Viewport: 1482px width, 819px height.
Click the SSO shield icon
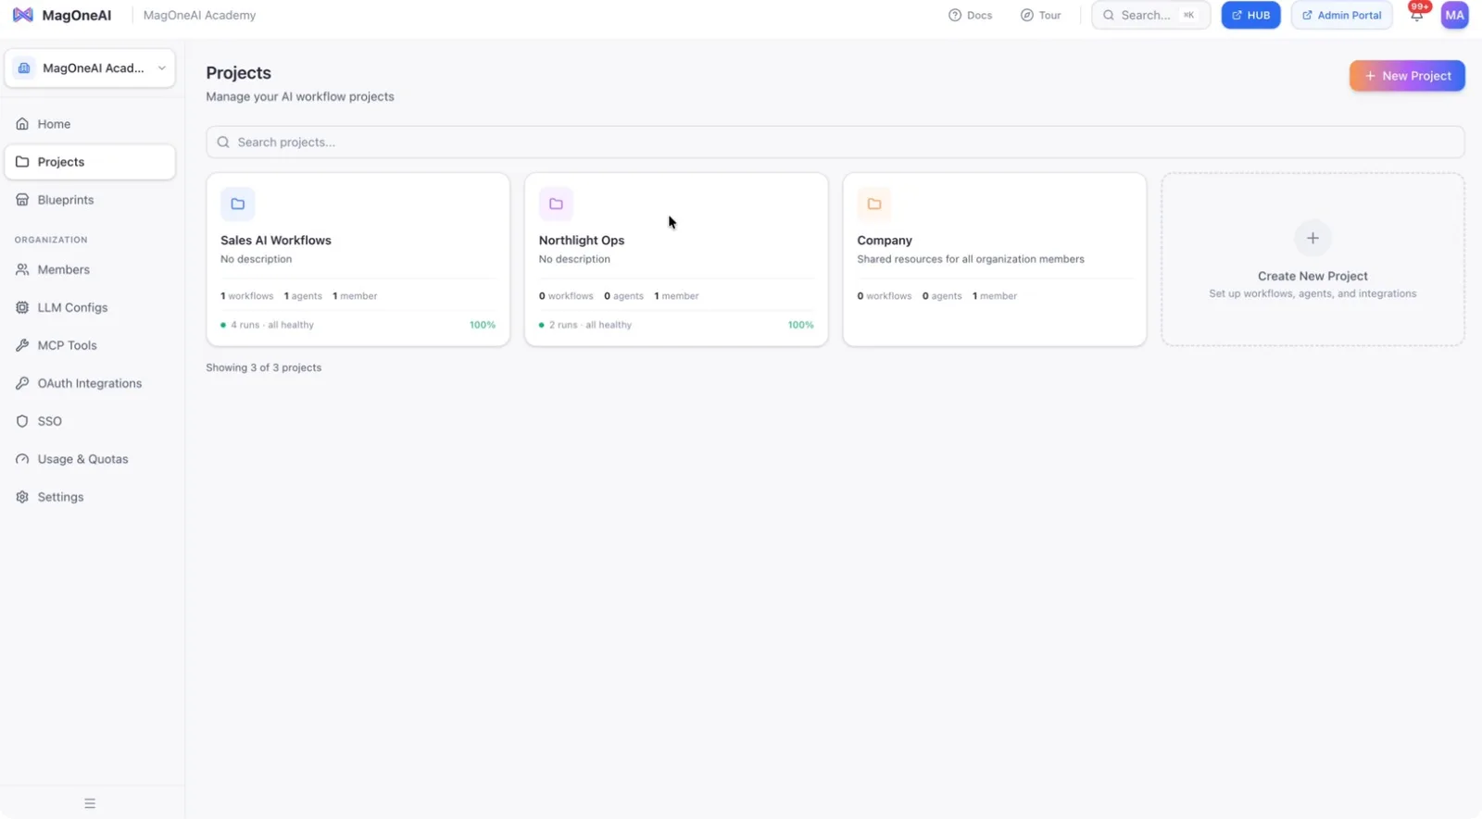coord(22,421)
